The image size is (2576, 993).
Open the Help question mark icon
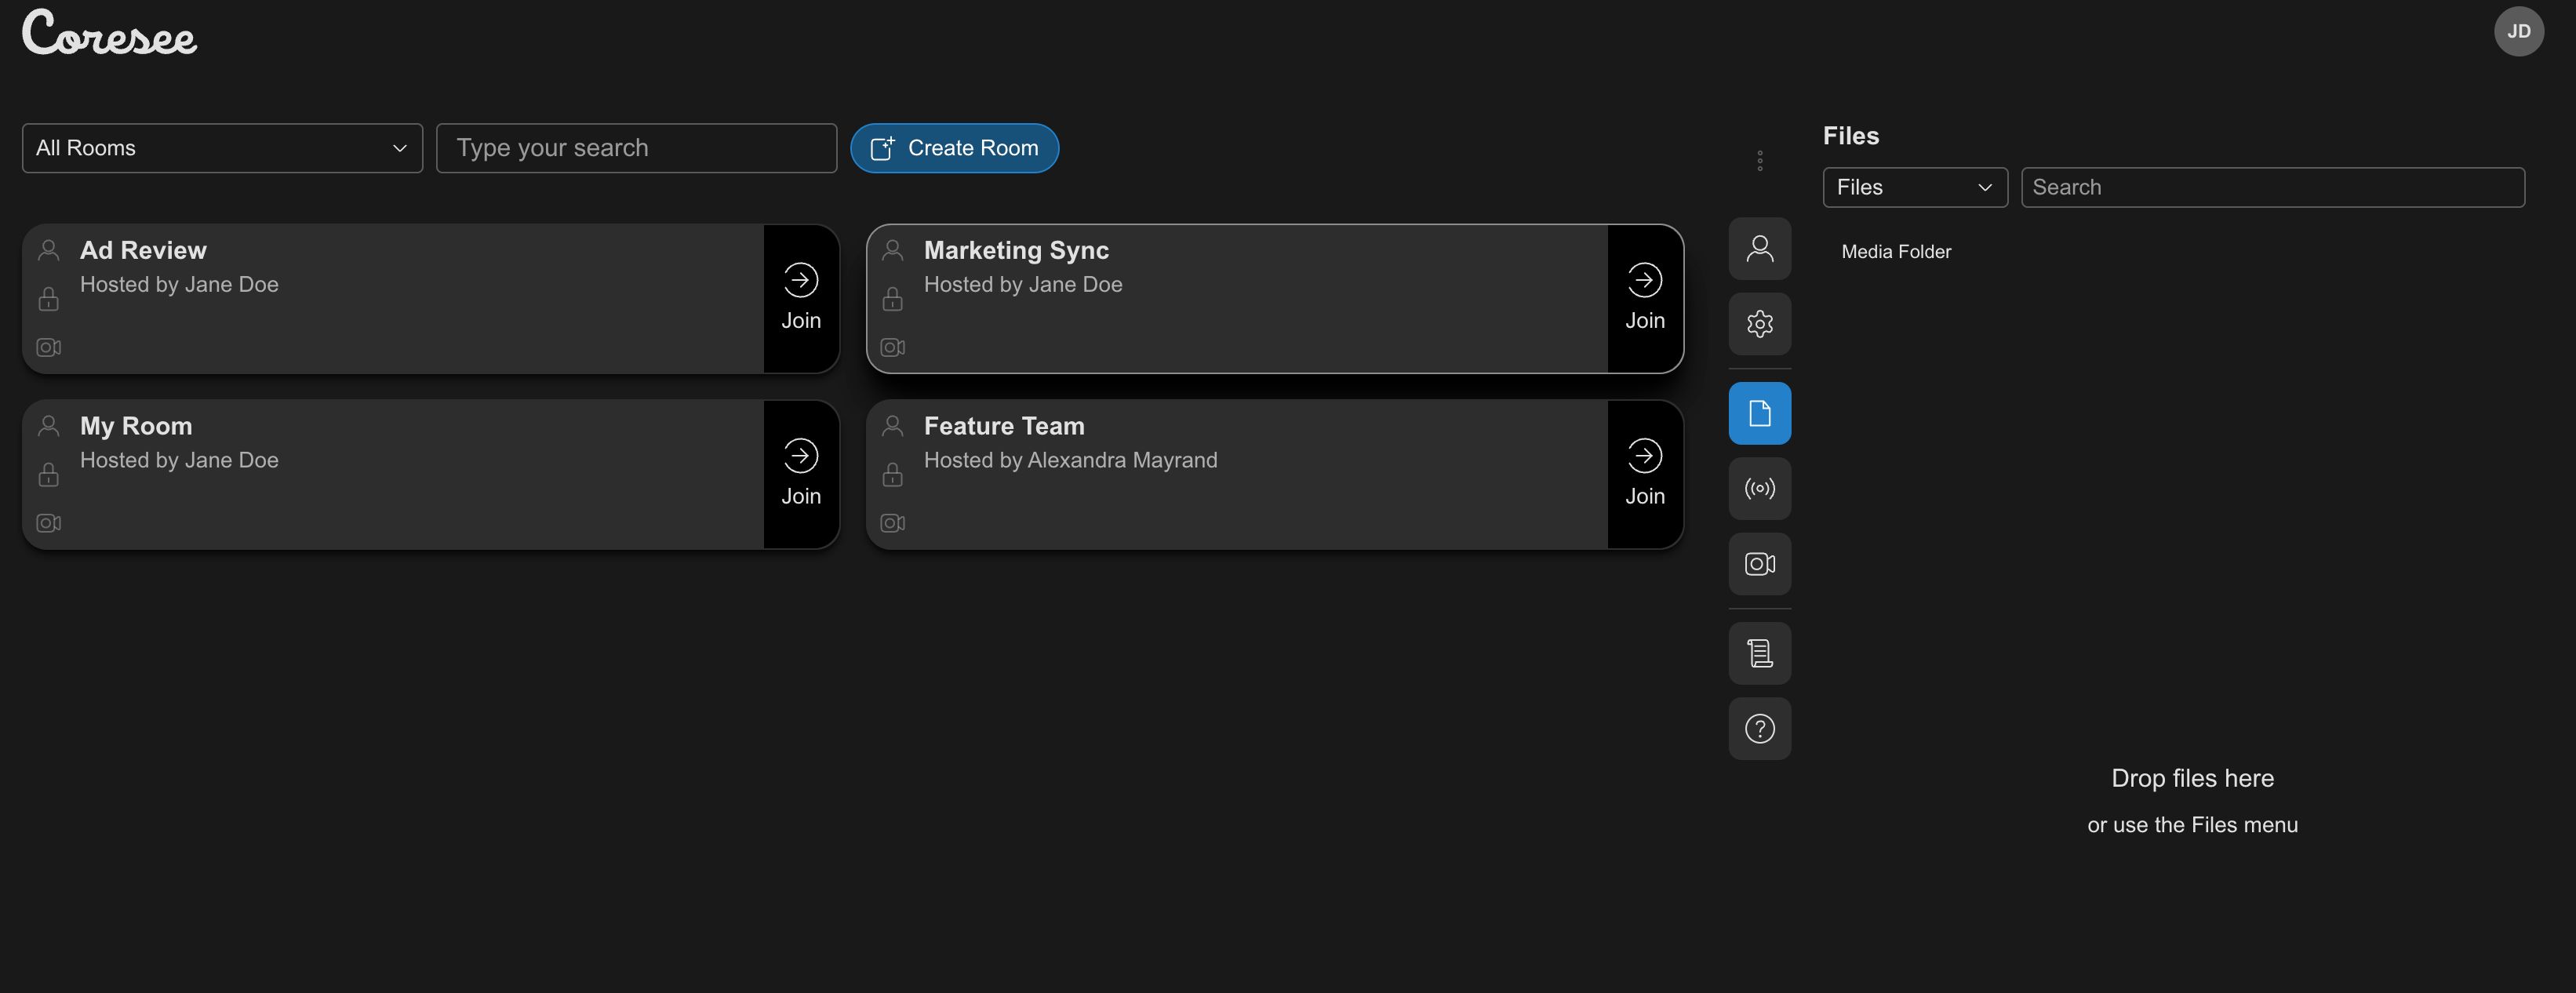[x=1759, y=728]
